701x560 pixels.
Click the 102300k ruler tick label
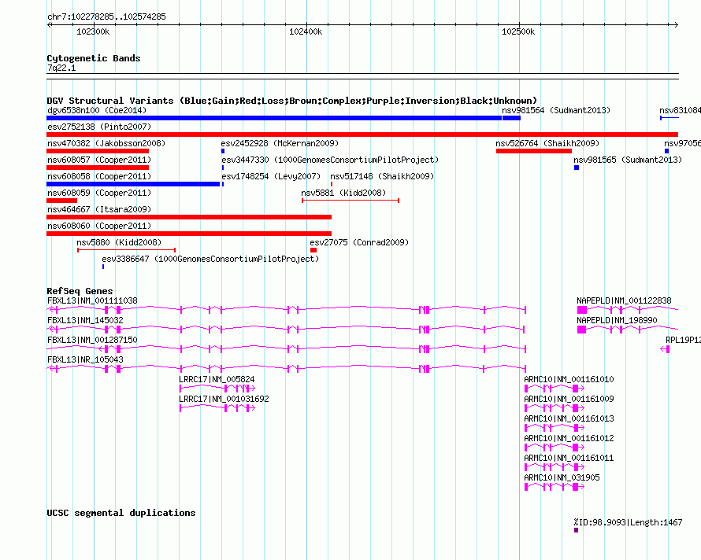point(93,32)
